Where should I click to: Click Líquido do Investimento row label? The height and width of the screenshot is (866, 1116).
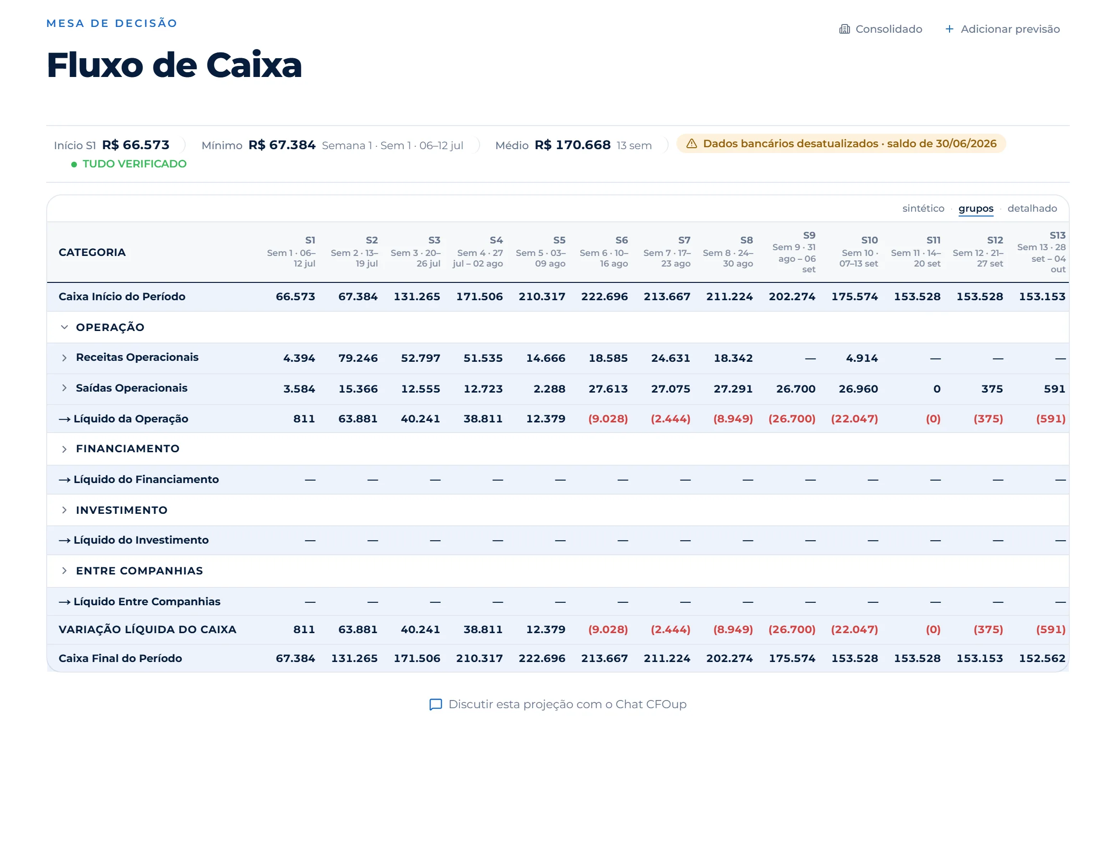tap(134, 540)
